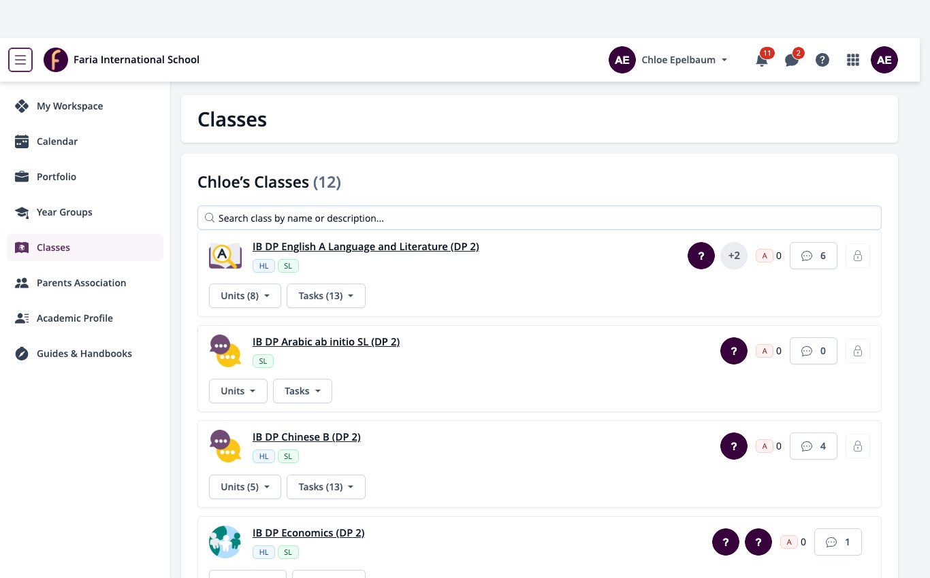Viewport: 930px width, 578px height.
Task: Open the apps grid launcher icon
Action: click(x=853, y=60)
